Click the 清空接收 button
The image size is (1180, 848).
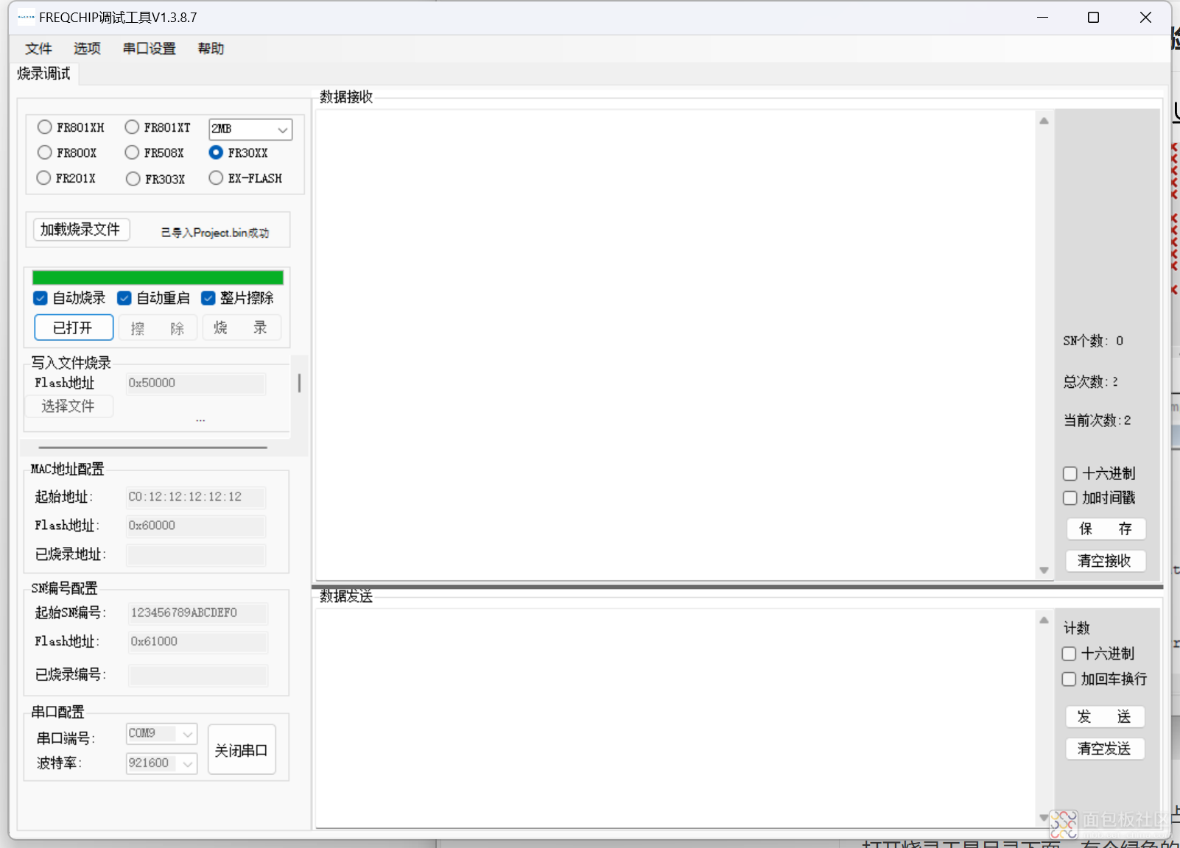[x=1105, y=561]
